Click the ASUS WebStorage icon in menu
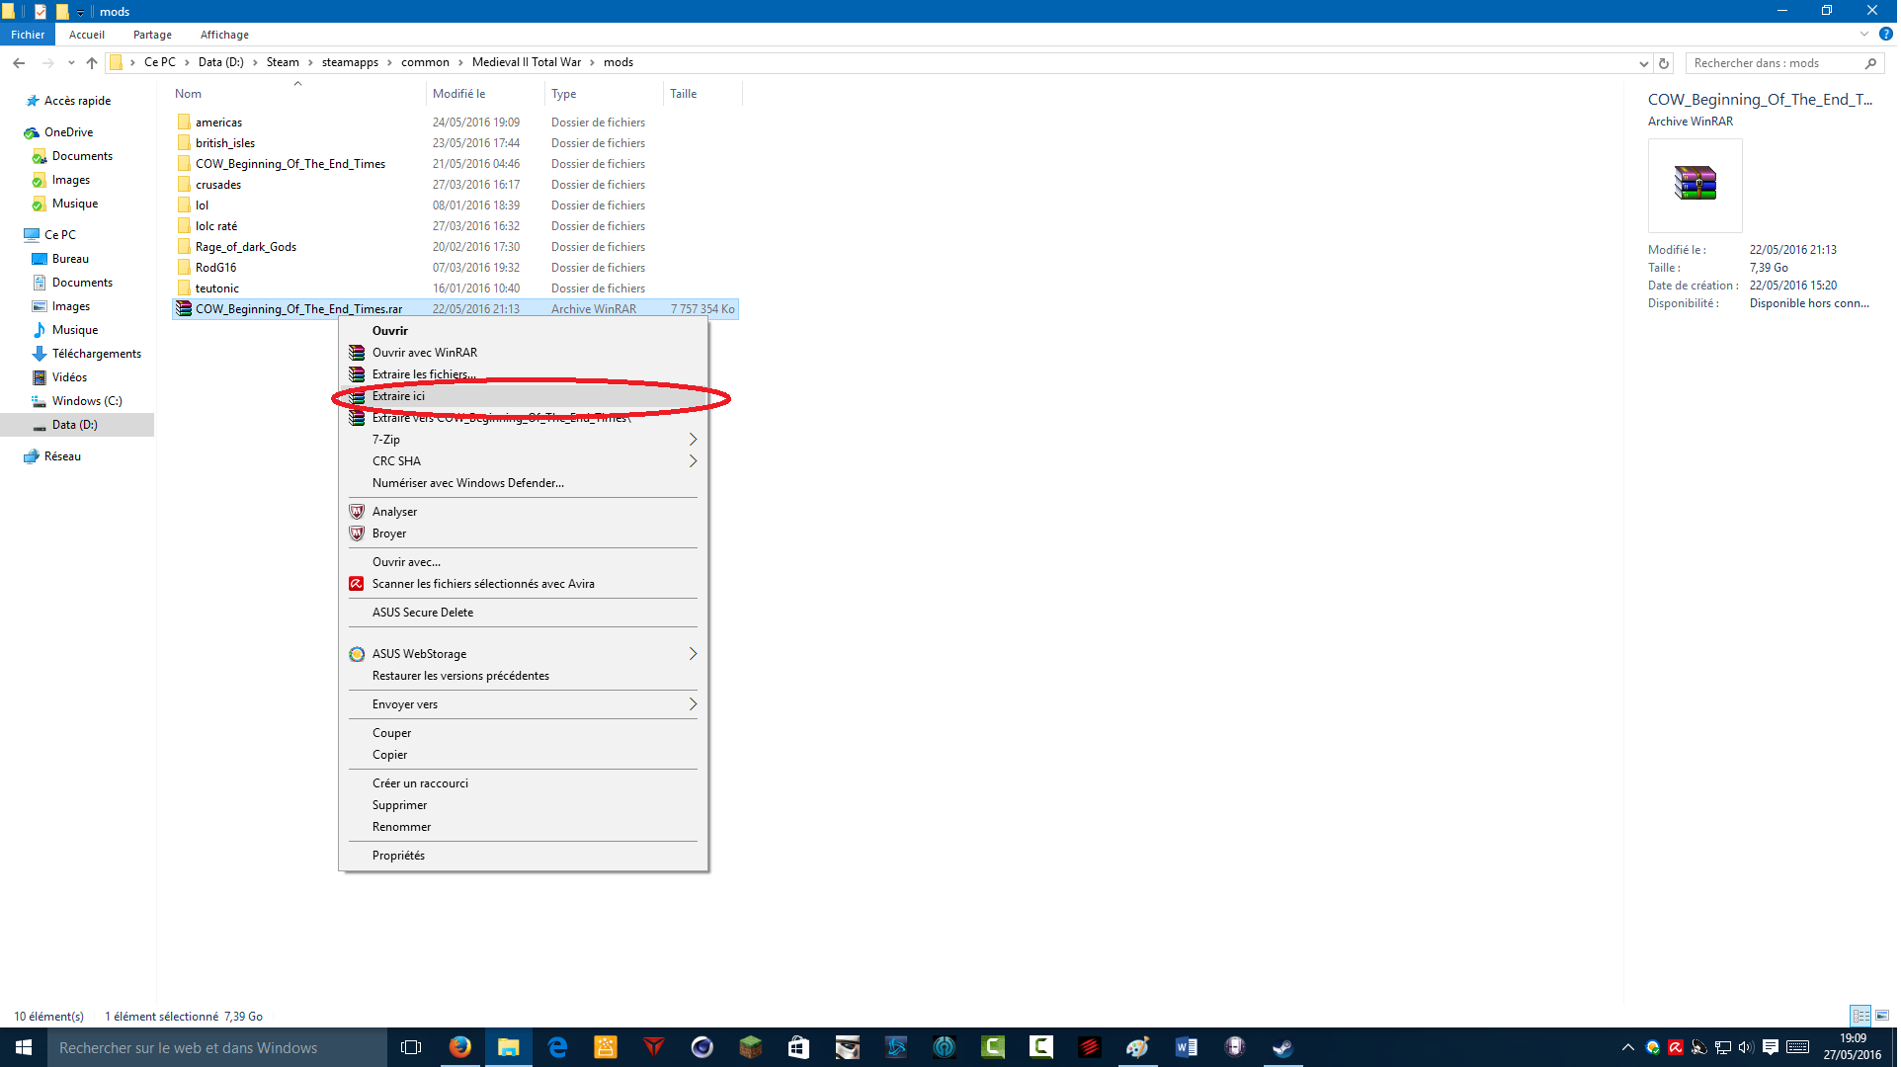This screenshot has width=1901, height=1067. (x=357, y=654)
